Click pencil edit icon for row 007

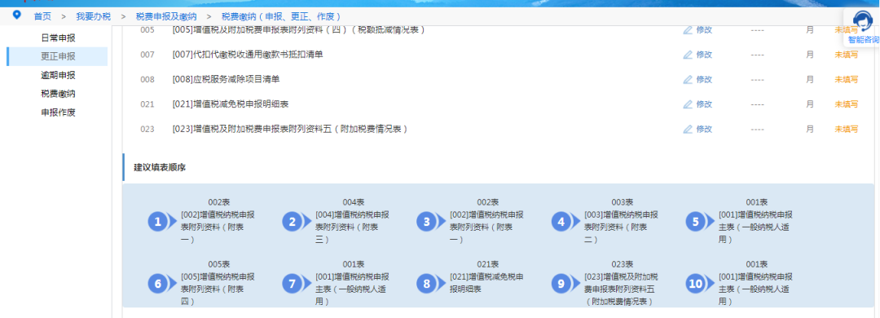[688, 55]
